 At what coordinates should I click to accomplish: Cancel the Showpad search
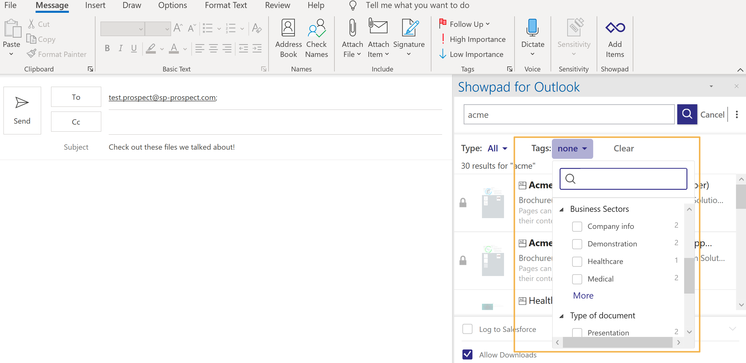[712, 115]
